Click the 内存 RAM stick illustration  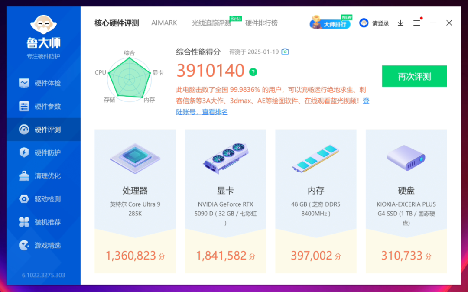pyautogui.click(x=316, y=159)
